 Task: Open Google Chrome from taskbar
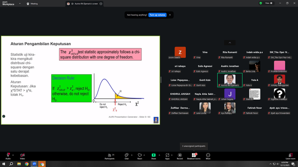coord(27,164)
